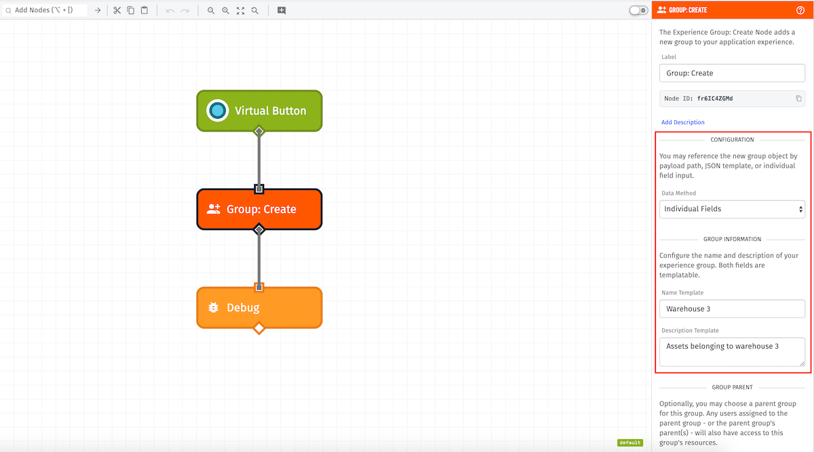Viewport: 814px width, 452px height.
Task: Click the Group: Create output connector diamond
Action: [258, 229]
